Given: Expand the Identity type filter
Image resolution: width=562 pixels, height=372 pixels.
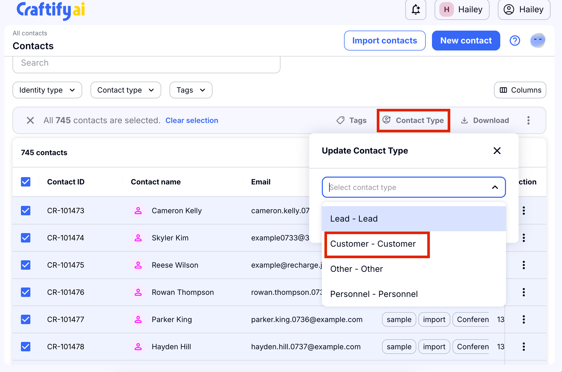Looking at the screenshot, I should (x=47, y=90).
